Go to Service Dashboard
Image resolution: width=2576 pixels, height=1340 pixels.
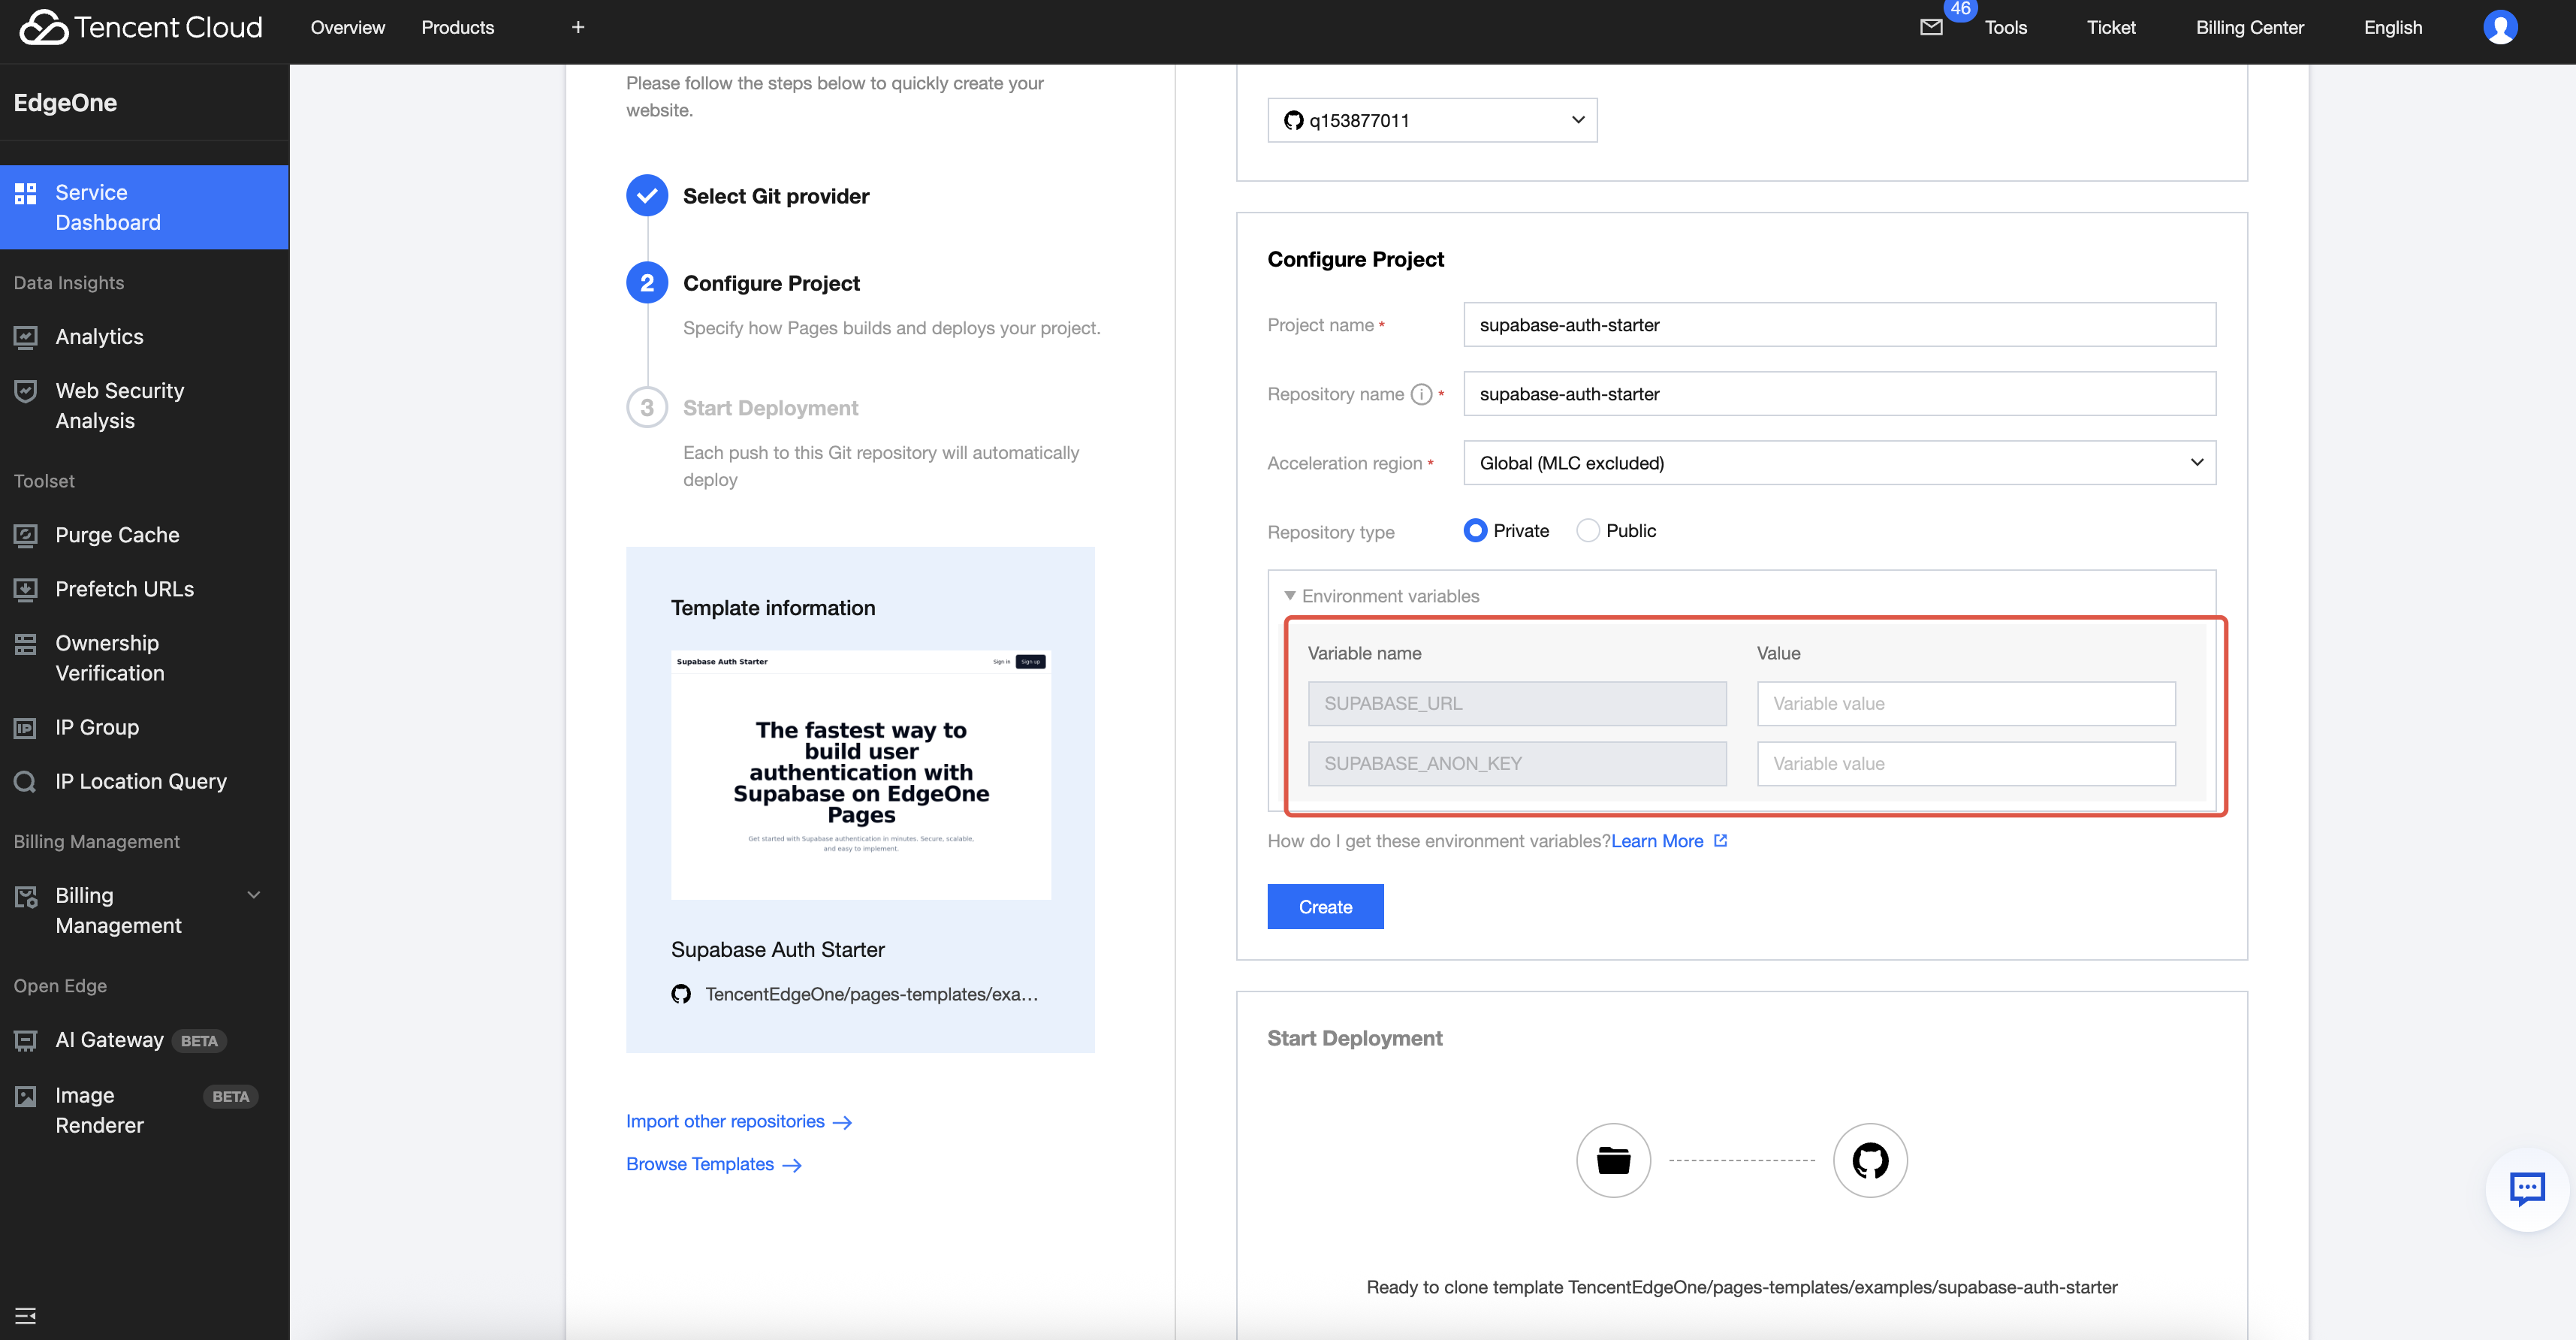pyautogui.click(x=144, y=207)
